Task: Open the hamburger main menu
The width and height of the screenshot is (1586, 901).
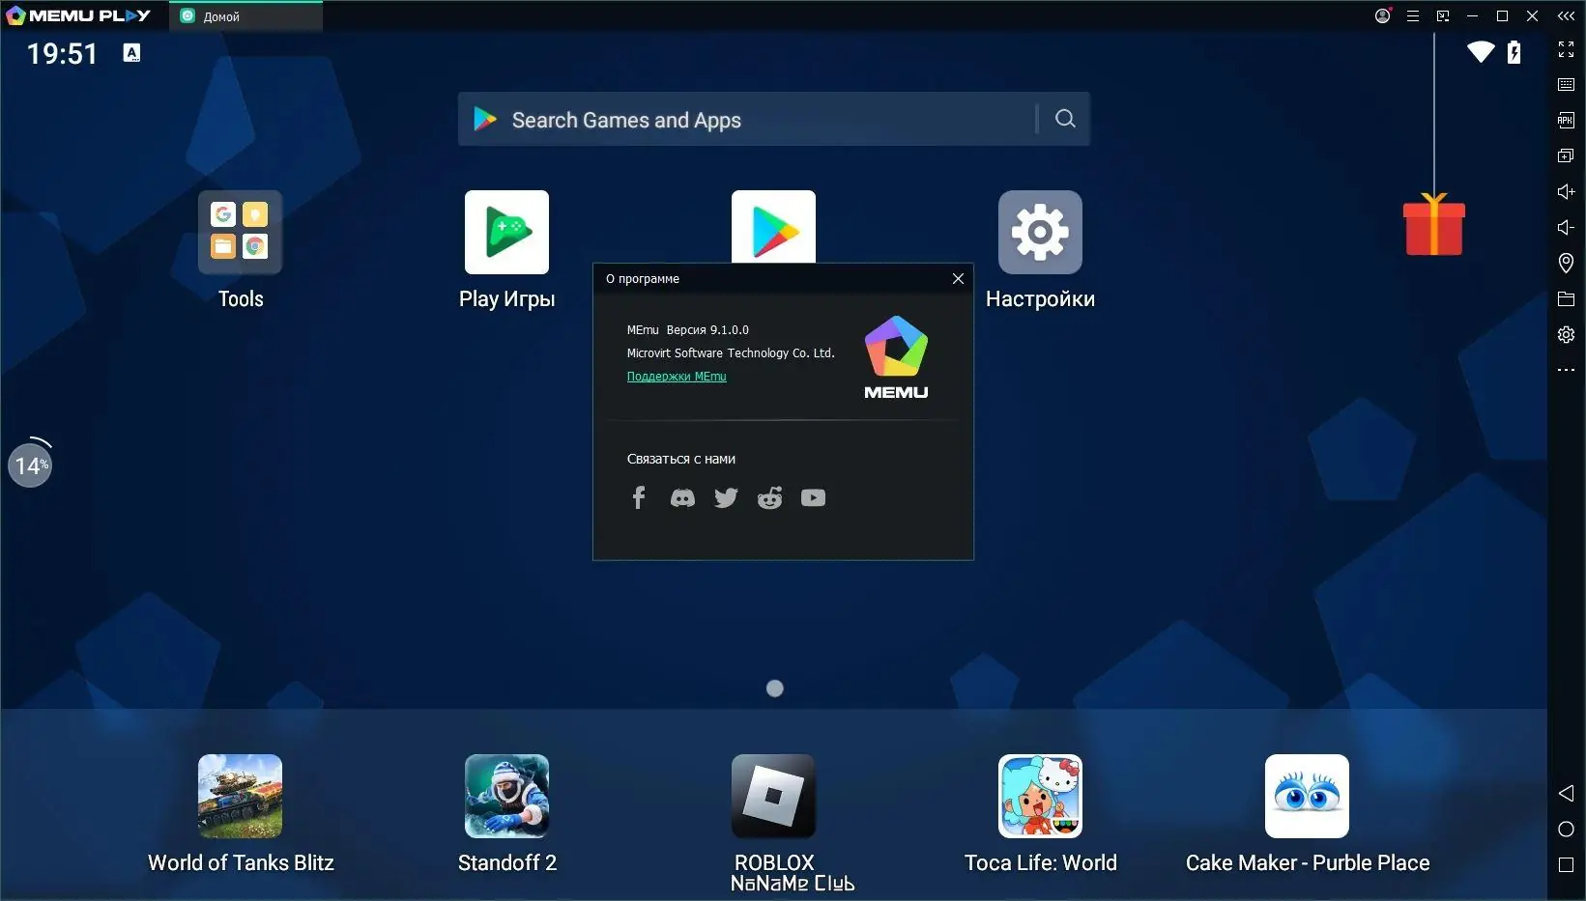Action: (x=1413, y=15)
